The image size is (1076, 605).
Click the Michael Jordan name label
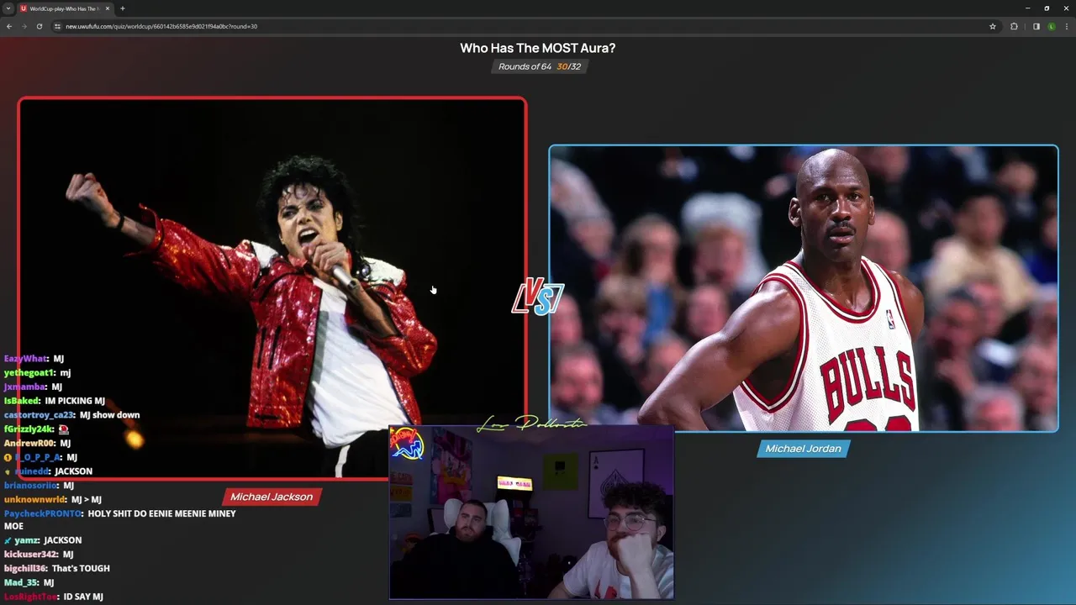click(x=803, y=449)
